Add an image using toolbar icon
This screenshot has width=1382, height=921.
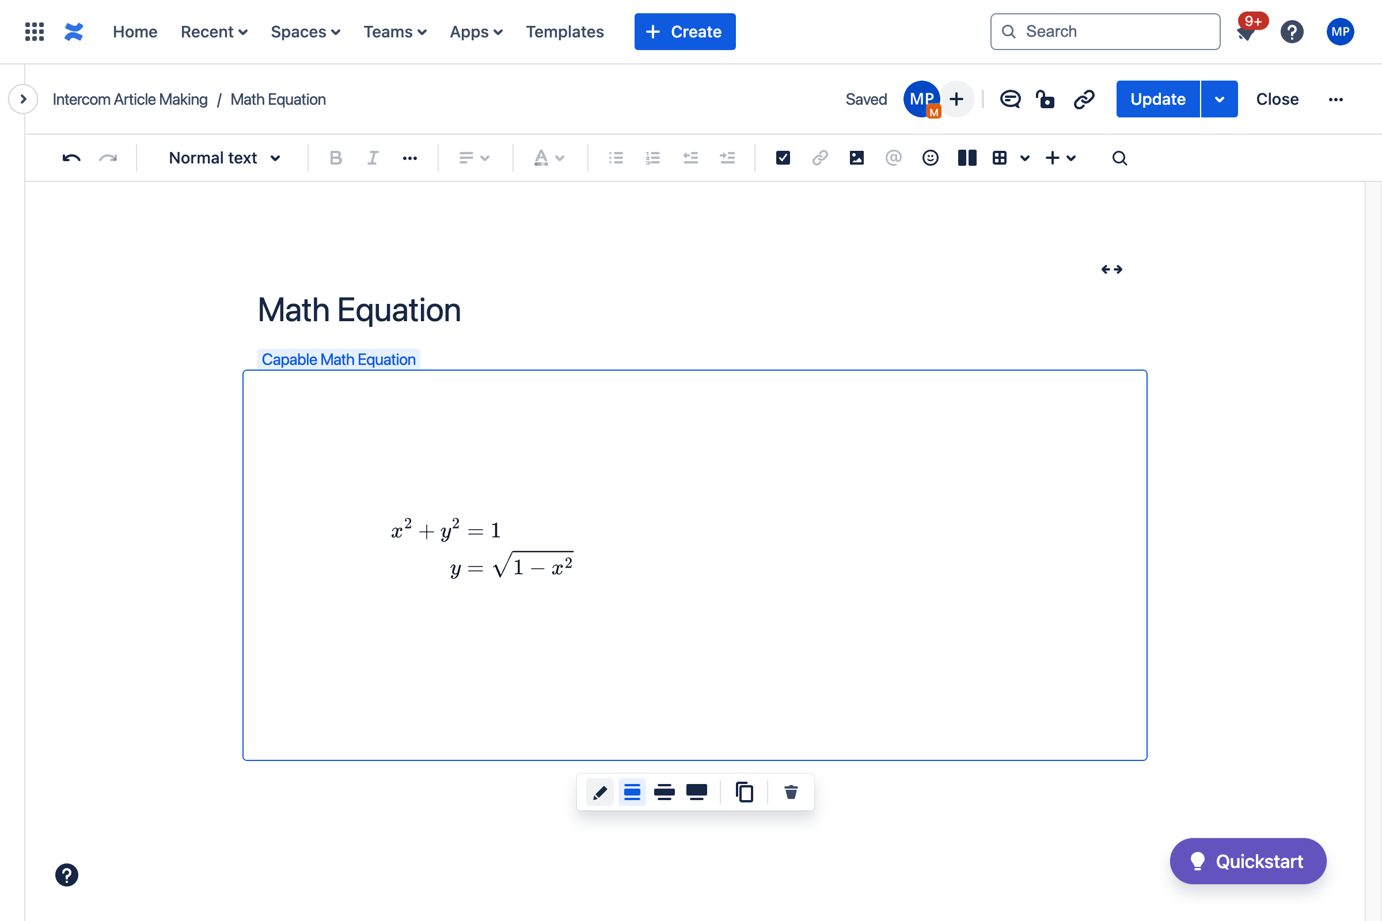pos(856,158)
